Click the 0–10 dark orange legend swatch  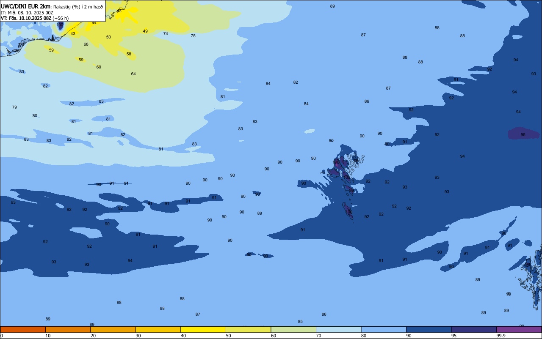[x=23, y=329]
